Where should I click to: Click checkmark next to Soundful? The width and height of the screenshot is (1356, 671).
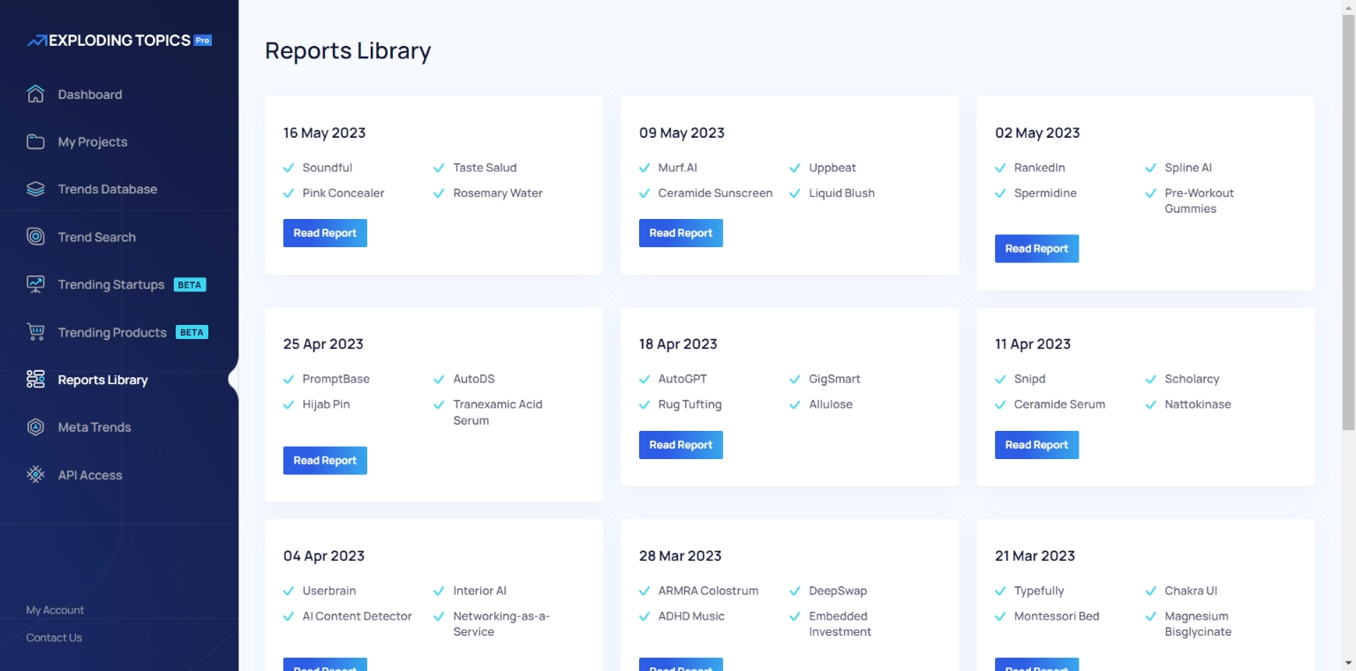pyautogui.click(x=289, y=168)
